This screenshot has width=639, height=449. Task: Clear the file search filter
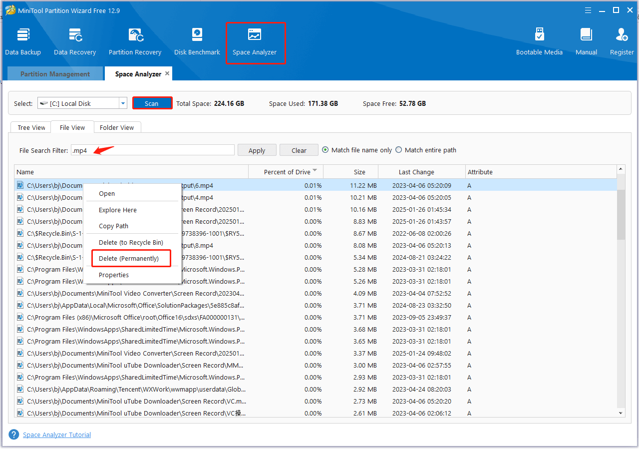click(x=299, y=150)
